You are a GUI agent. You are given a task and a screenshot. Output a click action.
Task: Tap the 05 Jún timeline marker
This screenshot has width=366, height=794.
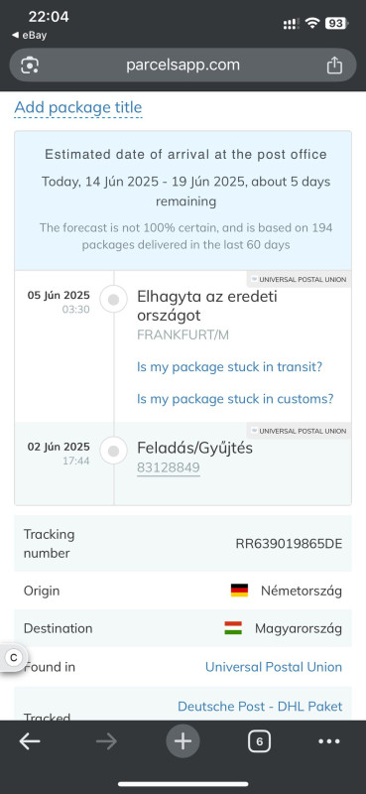tap(114, 300)
